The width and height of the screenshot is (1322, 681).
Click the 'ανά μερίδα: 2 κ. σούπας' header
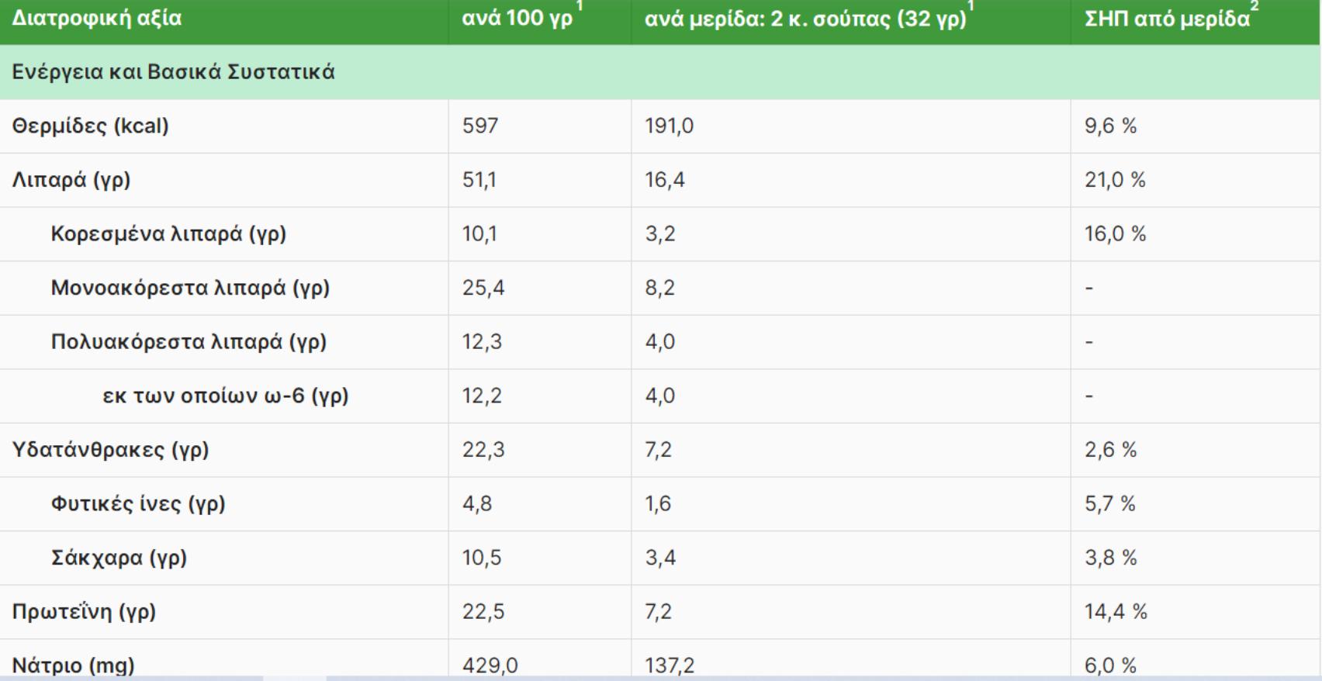tap(805, 19)
